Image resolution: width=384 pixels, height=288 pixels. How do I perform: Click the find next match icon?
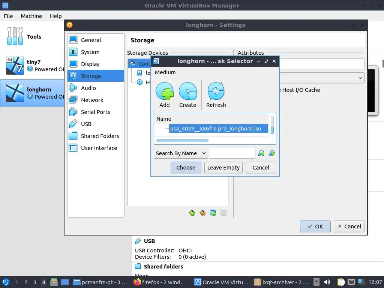(271, 153)
